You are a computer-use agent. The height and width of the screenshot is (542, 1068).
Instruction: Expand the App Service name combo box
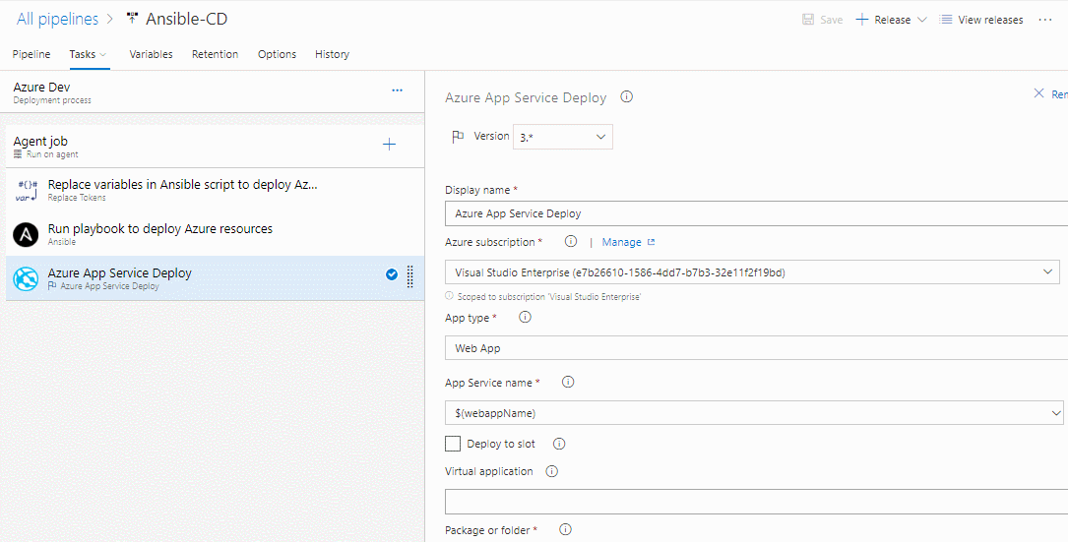point(754,412)
